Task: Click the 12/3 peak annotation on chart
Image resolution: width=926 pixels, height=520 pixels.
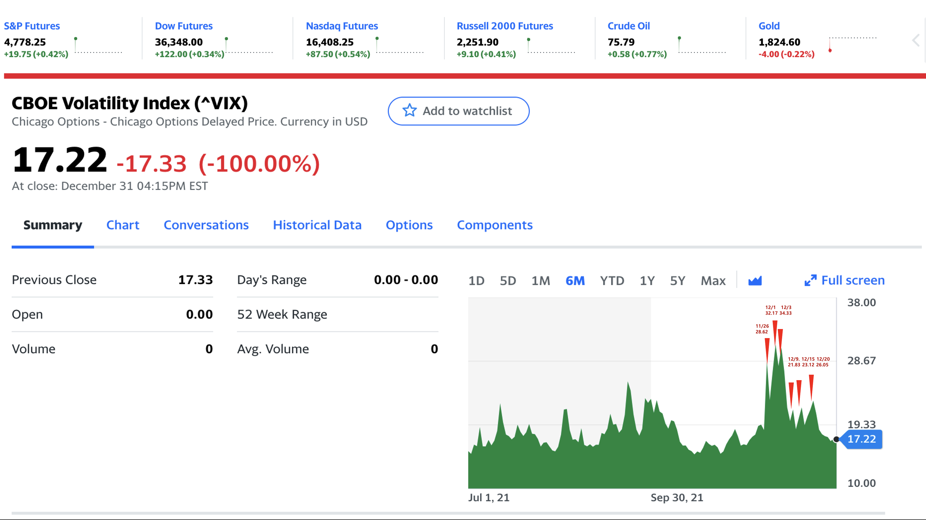Action: [x=786, y=310]
